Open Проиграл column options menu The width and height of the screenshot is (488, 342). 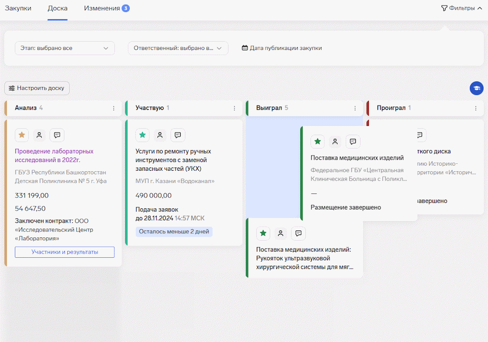pos(476,108)
